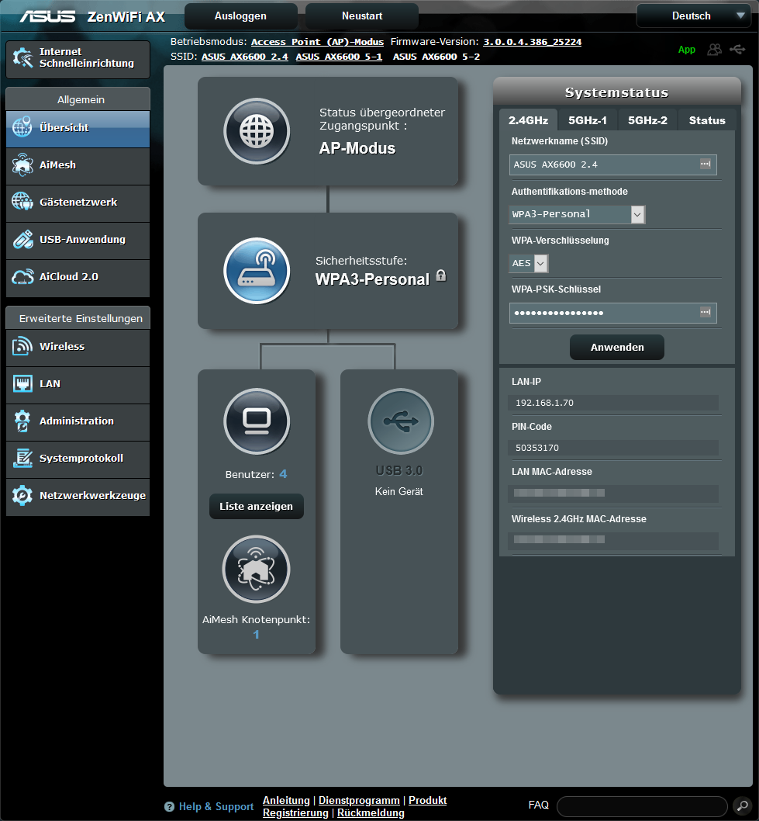Click into the FAQ search field
The height and width of the screenshot is (821, 759).
tap(642, 806)
